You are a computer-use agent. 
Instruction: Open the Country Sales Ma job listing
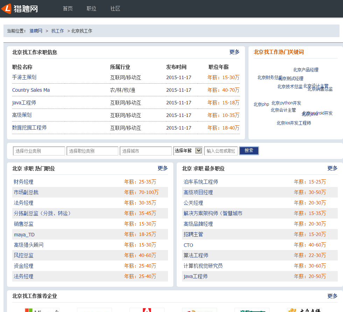pyautogui.click(x=31, y=90)
